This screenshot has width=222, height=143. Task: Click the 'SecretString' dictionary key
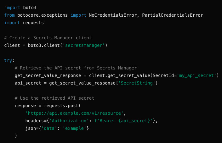[x=137, y=83]
